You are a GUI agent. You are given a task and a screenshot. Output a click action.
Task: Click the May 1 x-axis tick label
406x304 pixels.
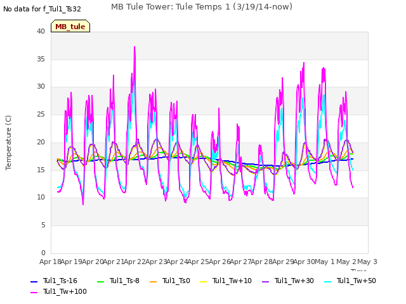coord(325,262)
